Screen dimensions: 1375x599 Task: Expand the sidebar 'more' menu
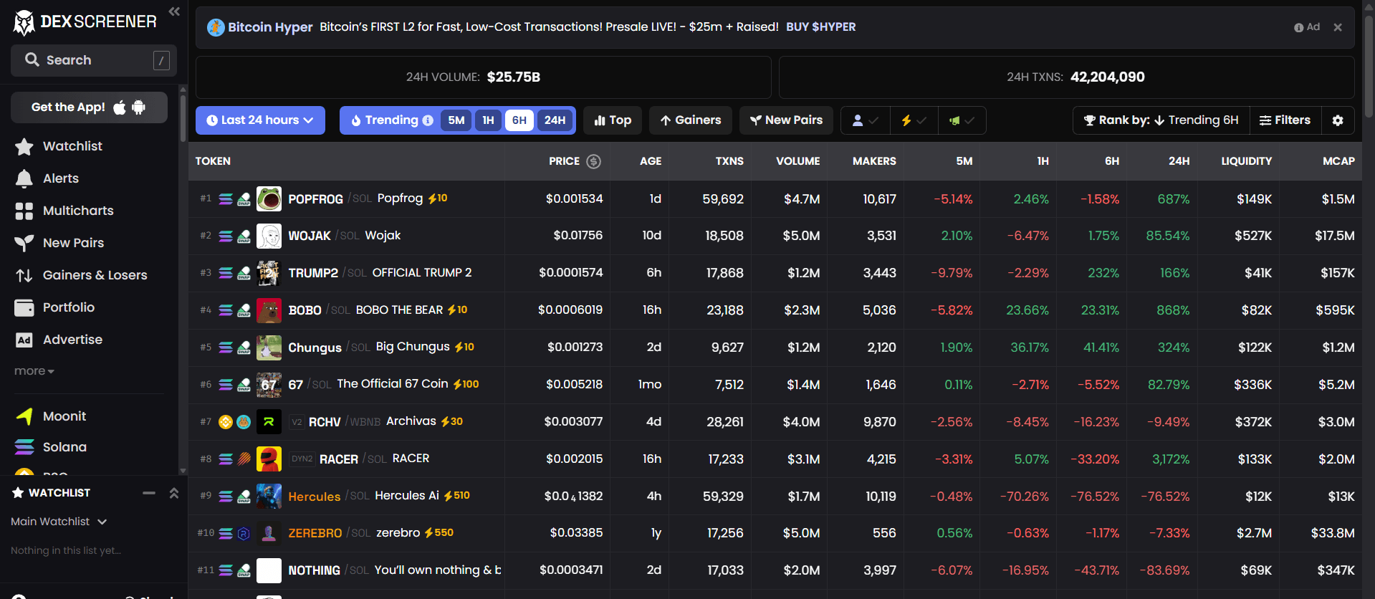(34, 371)
